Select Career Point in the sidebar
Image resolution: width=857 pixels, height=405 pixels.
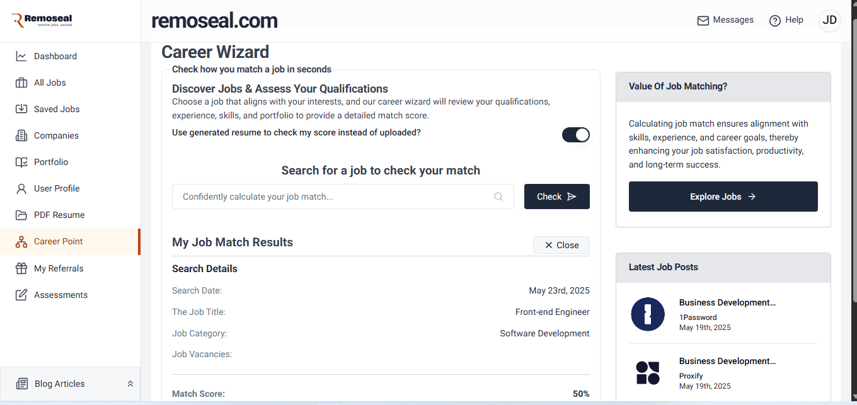click(x=59, y=241)
